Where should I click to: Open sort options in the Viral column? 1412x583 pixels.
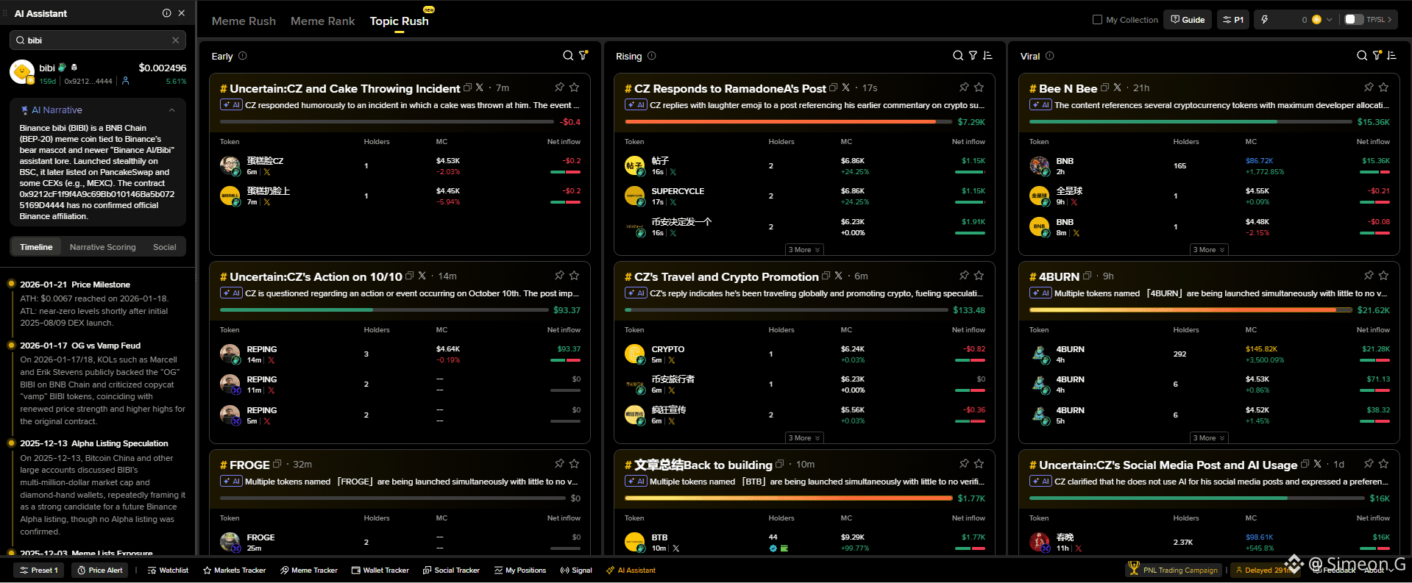click(x=1391, y=56)
